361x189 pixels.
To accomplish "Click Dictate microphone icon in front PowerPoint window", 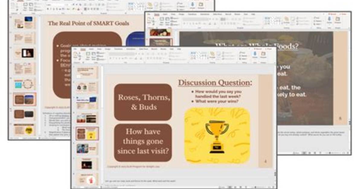I will tap(255, 55).
